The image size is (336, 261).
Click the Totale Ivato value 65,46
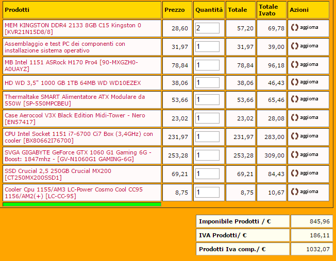tap(276, 100)
